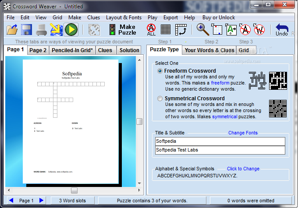Click the Crossword Weaver title bar app icon
The height and width of the screenshot is (208, 298).
point(7,7)
